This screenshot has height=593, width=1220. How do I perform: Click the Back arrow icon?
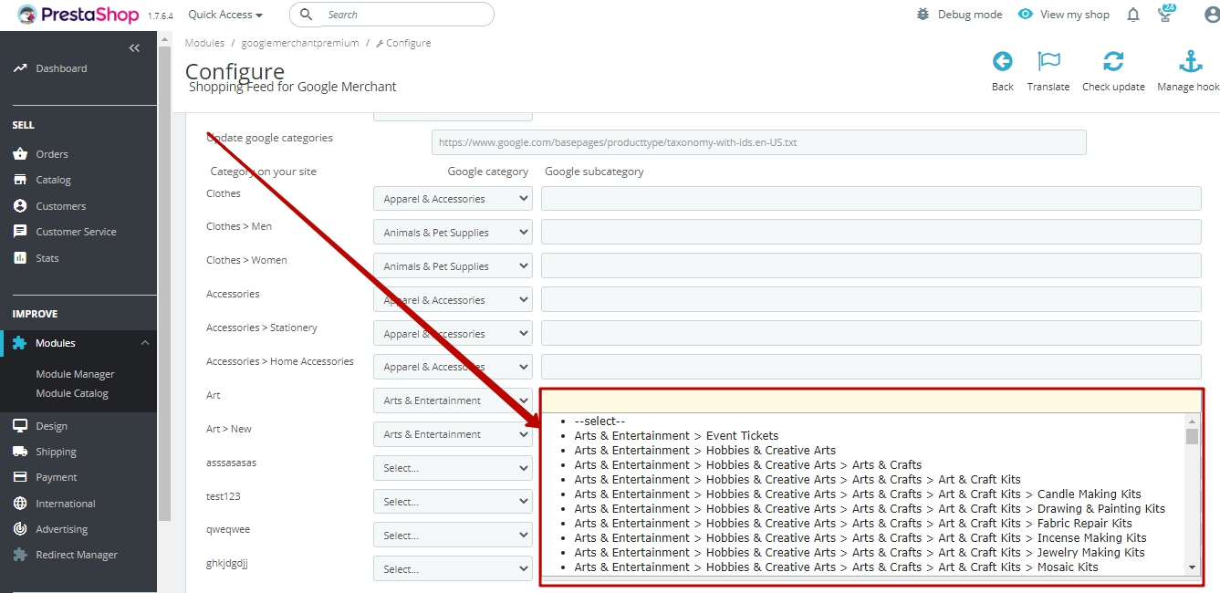click(1002, 62)
